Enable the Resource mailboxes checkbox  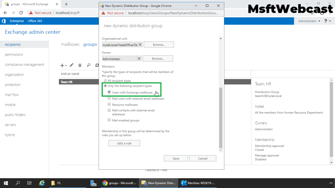(x=109, y=104)
